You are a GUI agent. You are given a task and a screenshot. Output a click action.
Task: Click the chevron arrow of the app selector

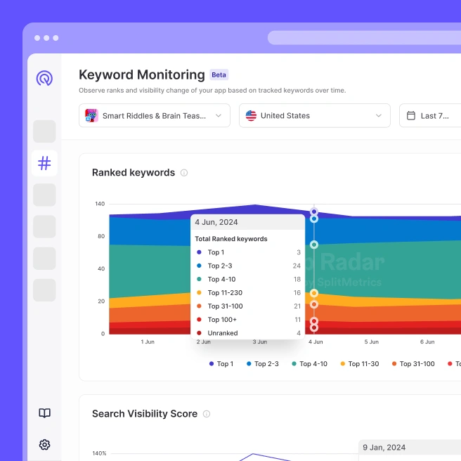pyautogui.click(x=219, y=115)
